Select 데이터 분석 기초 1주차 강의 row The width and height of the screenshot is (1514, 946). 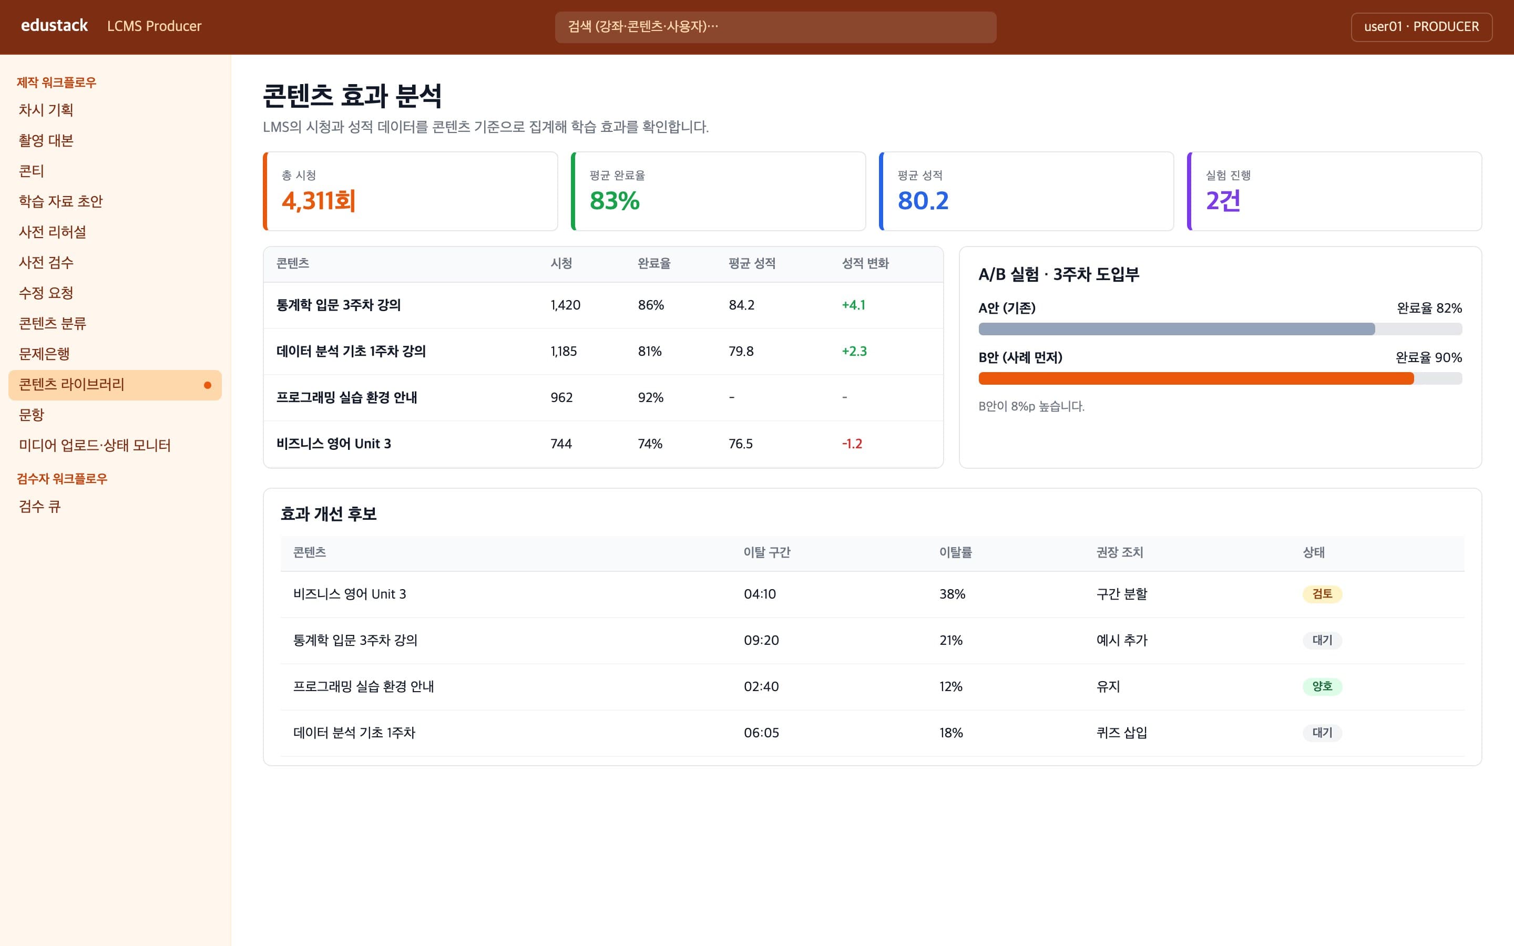click(603, 352)
